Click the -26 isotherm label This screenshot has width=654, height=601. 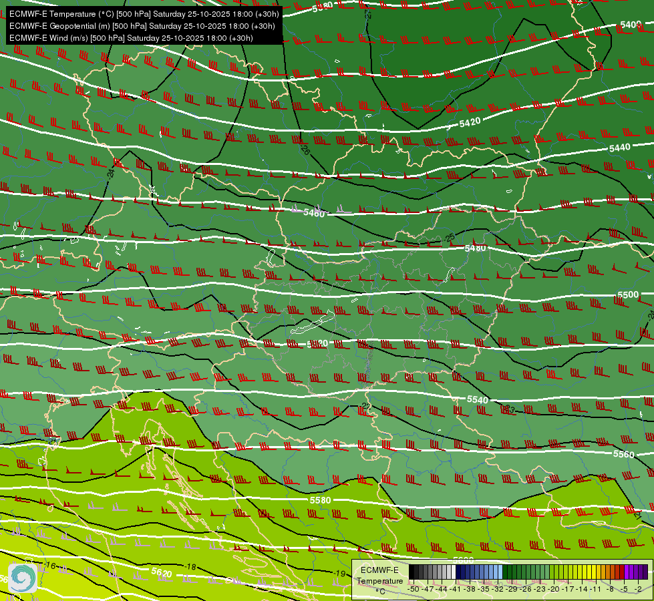pyautogui.click(x=305, y=150)
